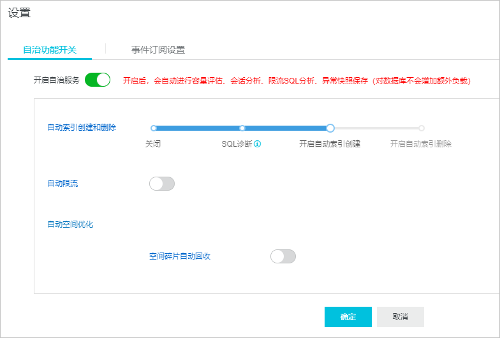Open the 自动限流 label link
This screenshot has width=500, height=338.
pyautogui.click(x=62, y=184)
